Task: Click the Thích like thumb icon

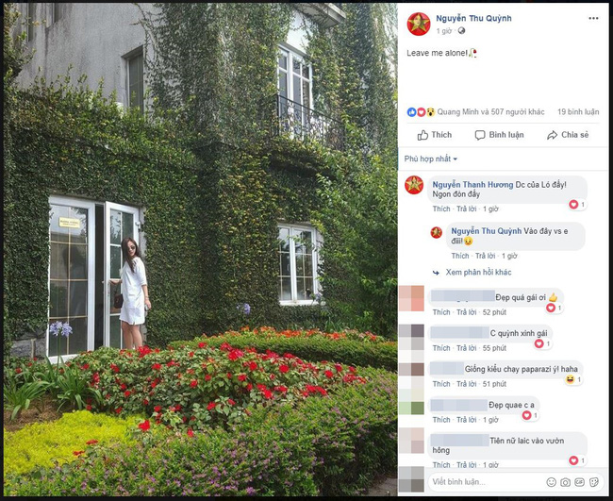Action: click(x=422, y=135)
